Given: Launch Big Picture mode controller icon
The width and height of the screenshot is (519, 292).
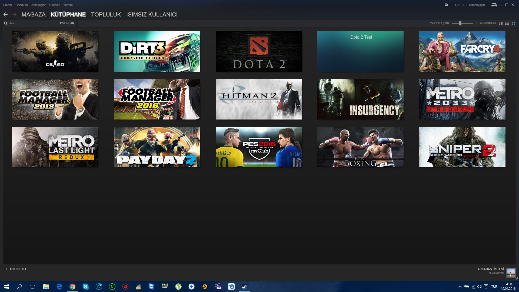Looking at the screenshot, I should (494, 5).
